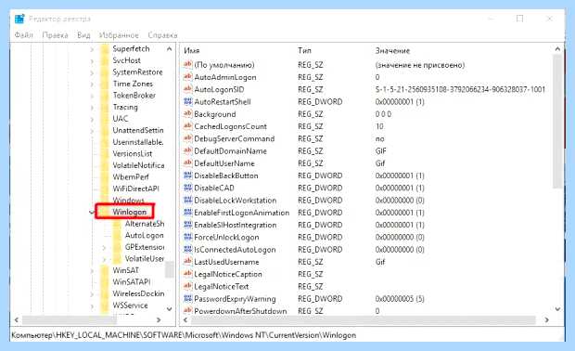Click the Registry Editor title bar icon
Viewport: 575px width, 351px height.
(19, 19)
